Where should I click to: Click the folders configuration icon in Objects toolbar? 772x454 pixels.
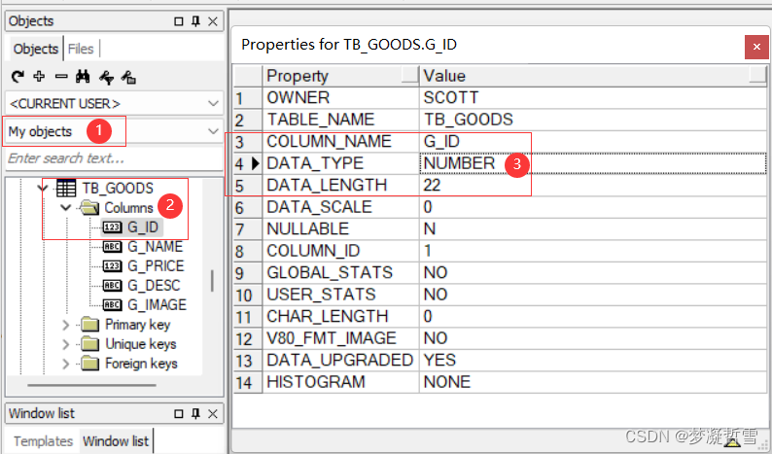(128, 77)
